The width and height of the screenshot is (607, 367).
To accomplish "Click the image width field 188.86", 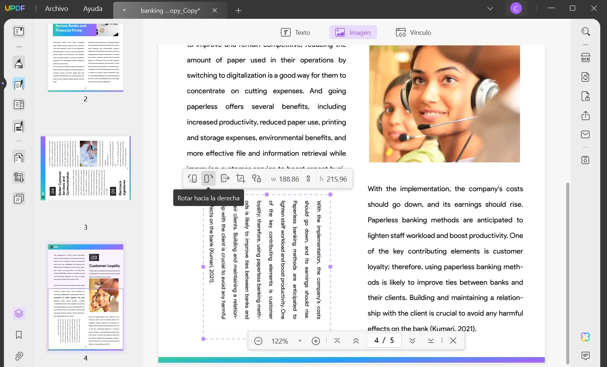I will [285, 179].
